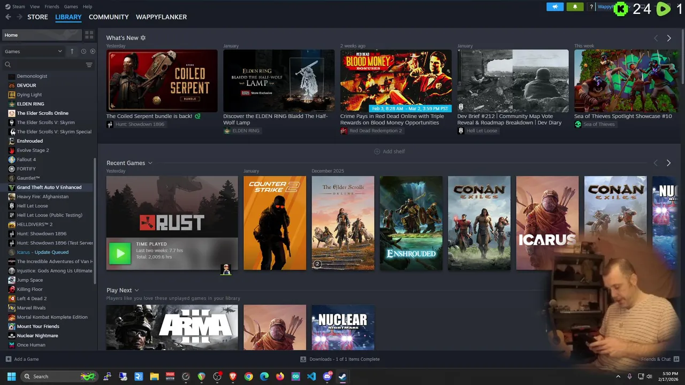Open Discord from taskbar
Viewport: 685px width, 385px height.
(x=327, y=376)
